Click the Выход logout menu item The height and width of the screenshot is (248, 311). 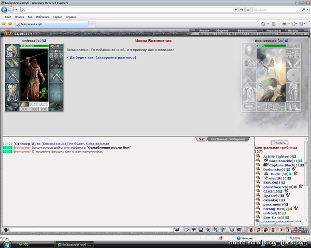pos(293,30)
